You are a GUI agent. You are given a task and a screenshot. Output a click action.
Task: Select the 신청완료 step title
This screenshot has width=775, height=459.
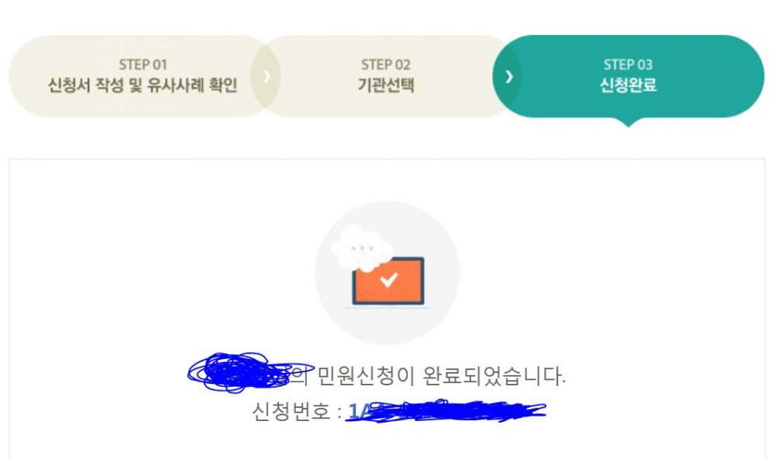[x=628, y=85]
